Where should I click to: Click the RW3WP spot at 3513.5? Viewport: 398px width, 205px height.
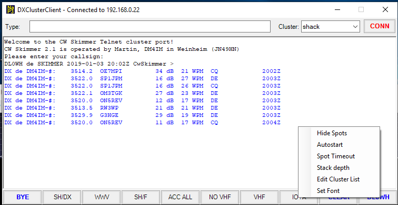tap(142, 108)
